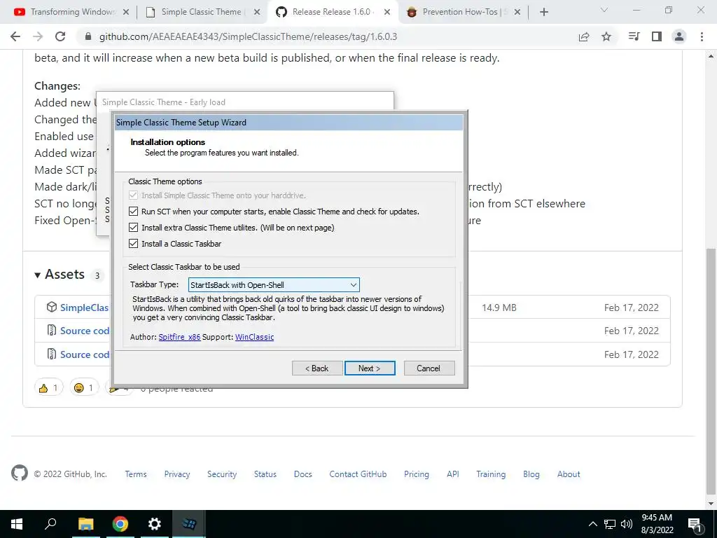
Task: Cancel the setup wizard
Action: (x=429, y=368)
